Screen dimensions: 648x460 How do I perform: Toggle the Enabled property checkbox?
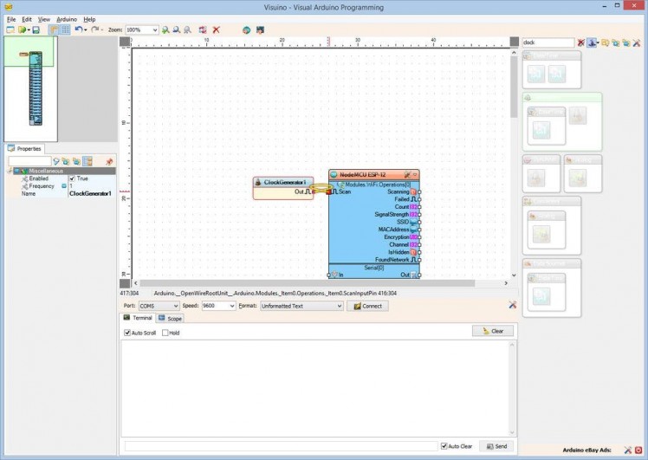coord(72,178)
